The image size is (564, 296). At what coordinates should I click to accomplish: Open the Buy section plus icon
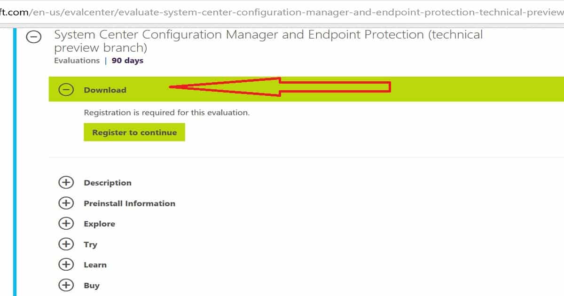66,285
